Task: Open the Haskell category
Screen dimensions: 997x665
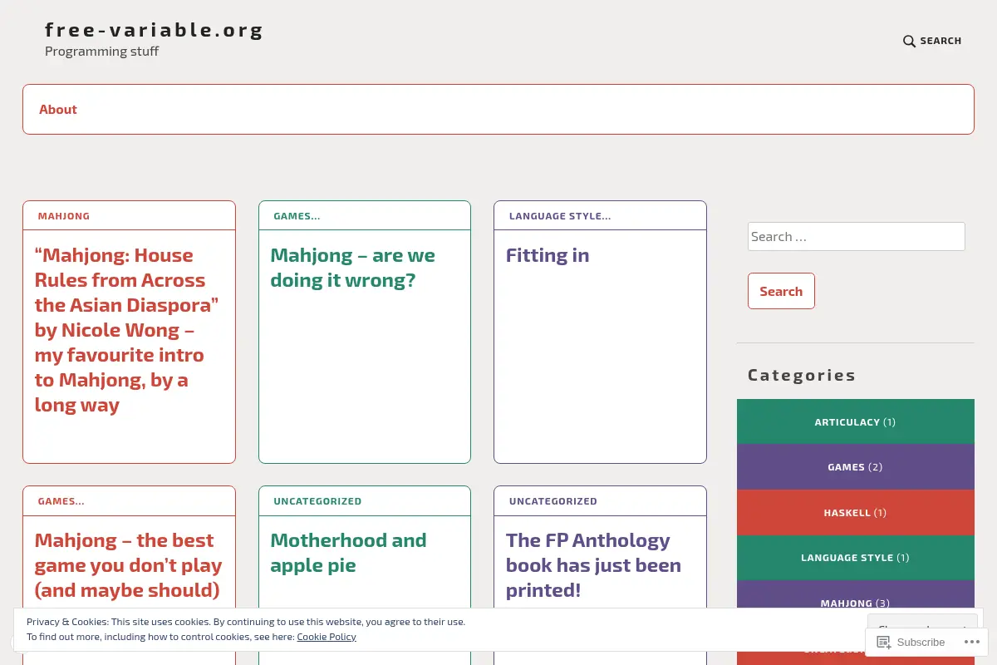Action: click(x=856, y=512)
